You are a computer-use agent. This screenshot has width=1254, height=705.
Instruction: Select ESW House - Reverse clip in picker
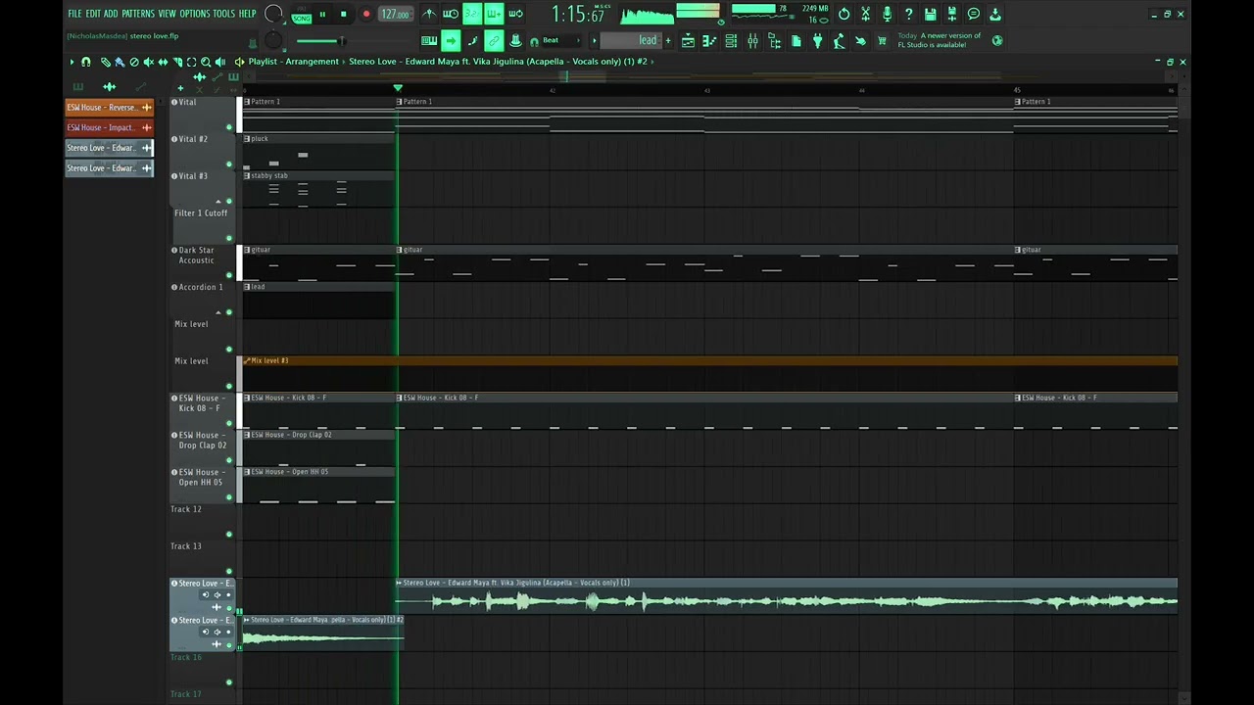(x=109, y=108)
